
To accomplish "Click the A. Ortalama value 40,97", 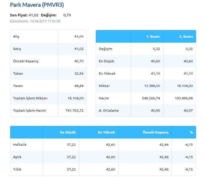I will point(188,111).
